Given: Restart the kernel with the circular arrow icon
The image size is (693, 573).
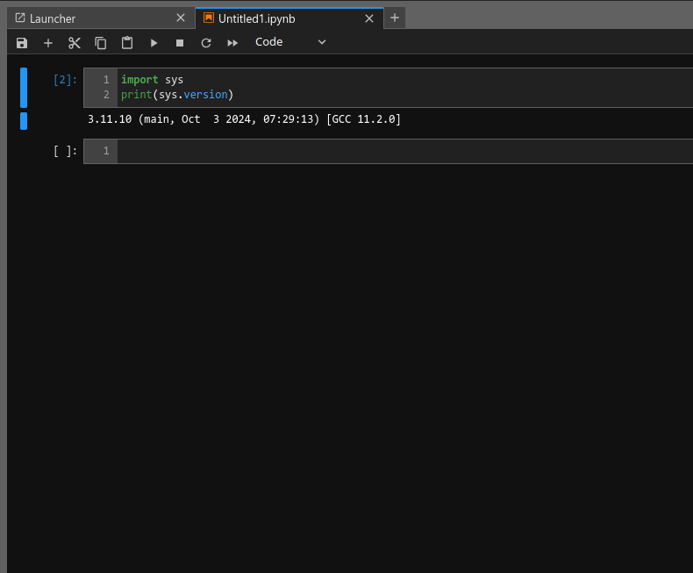Looking at the screenshot, I should point(206,42).
